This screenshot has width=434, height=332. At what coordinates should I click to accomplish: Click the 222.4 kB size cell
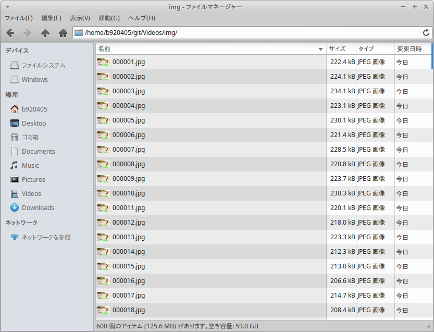342,62
